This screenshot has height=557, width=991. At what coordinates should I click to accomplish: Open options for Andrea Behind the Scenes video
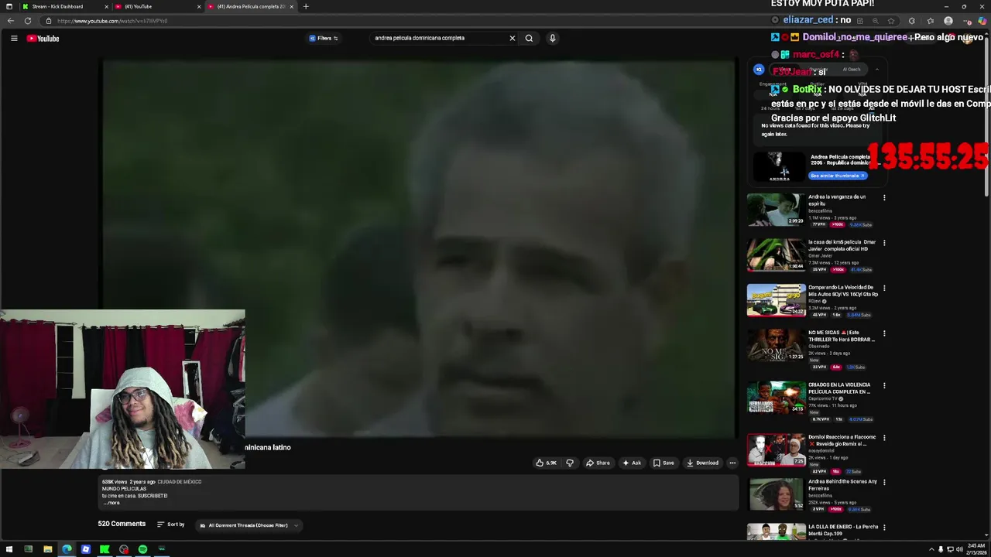(x=884, y=482)
